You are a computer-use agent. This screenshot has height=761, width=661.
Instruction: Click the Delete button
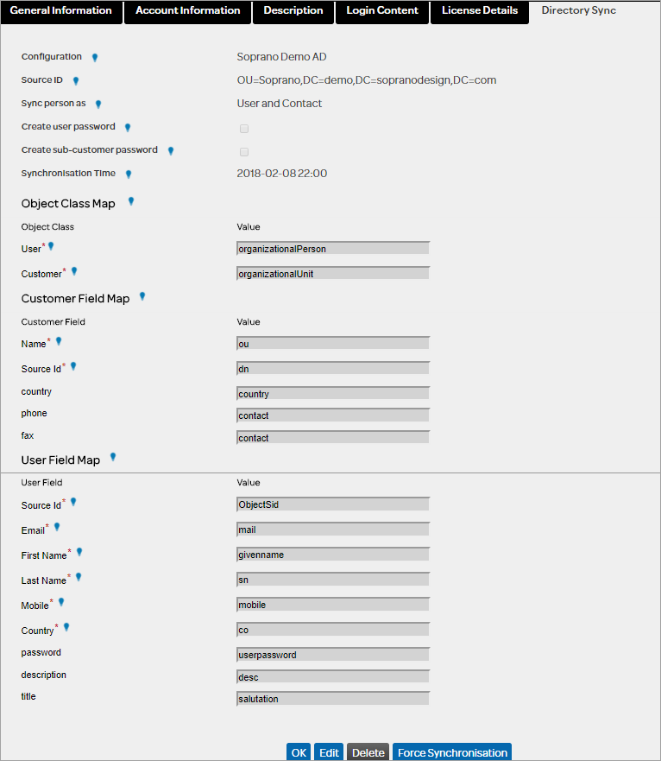point(368,752)
